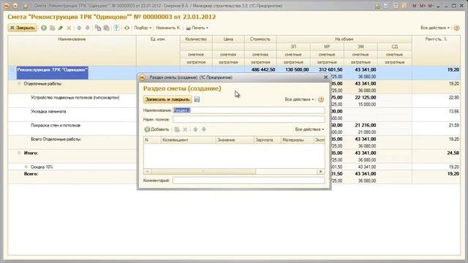The height and width of the screenshot is (263, 468).
Task: Click the copy icon left of paste icon
Action: [x=98, y=28]
